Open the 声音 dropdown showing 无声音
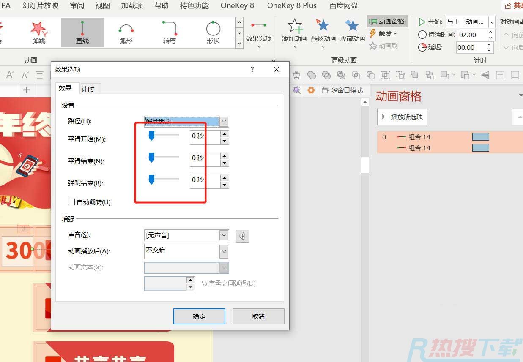Screen dimensions: 523x362 [x=223, y=235]
